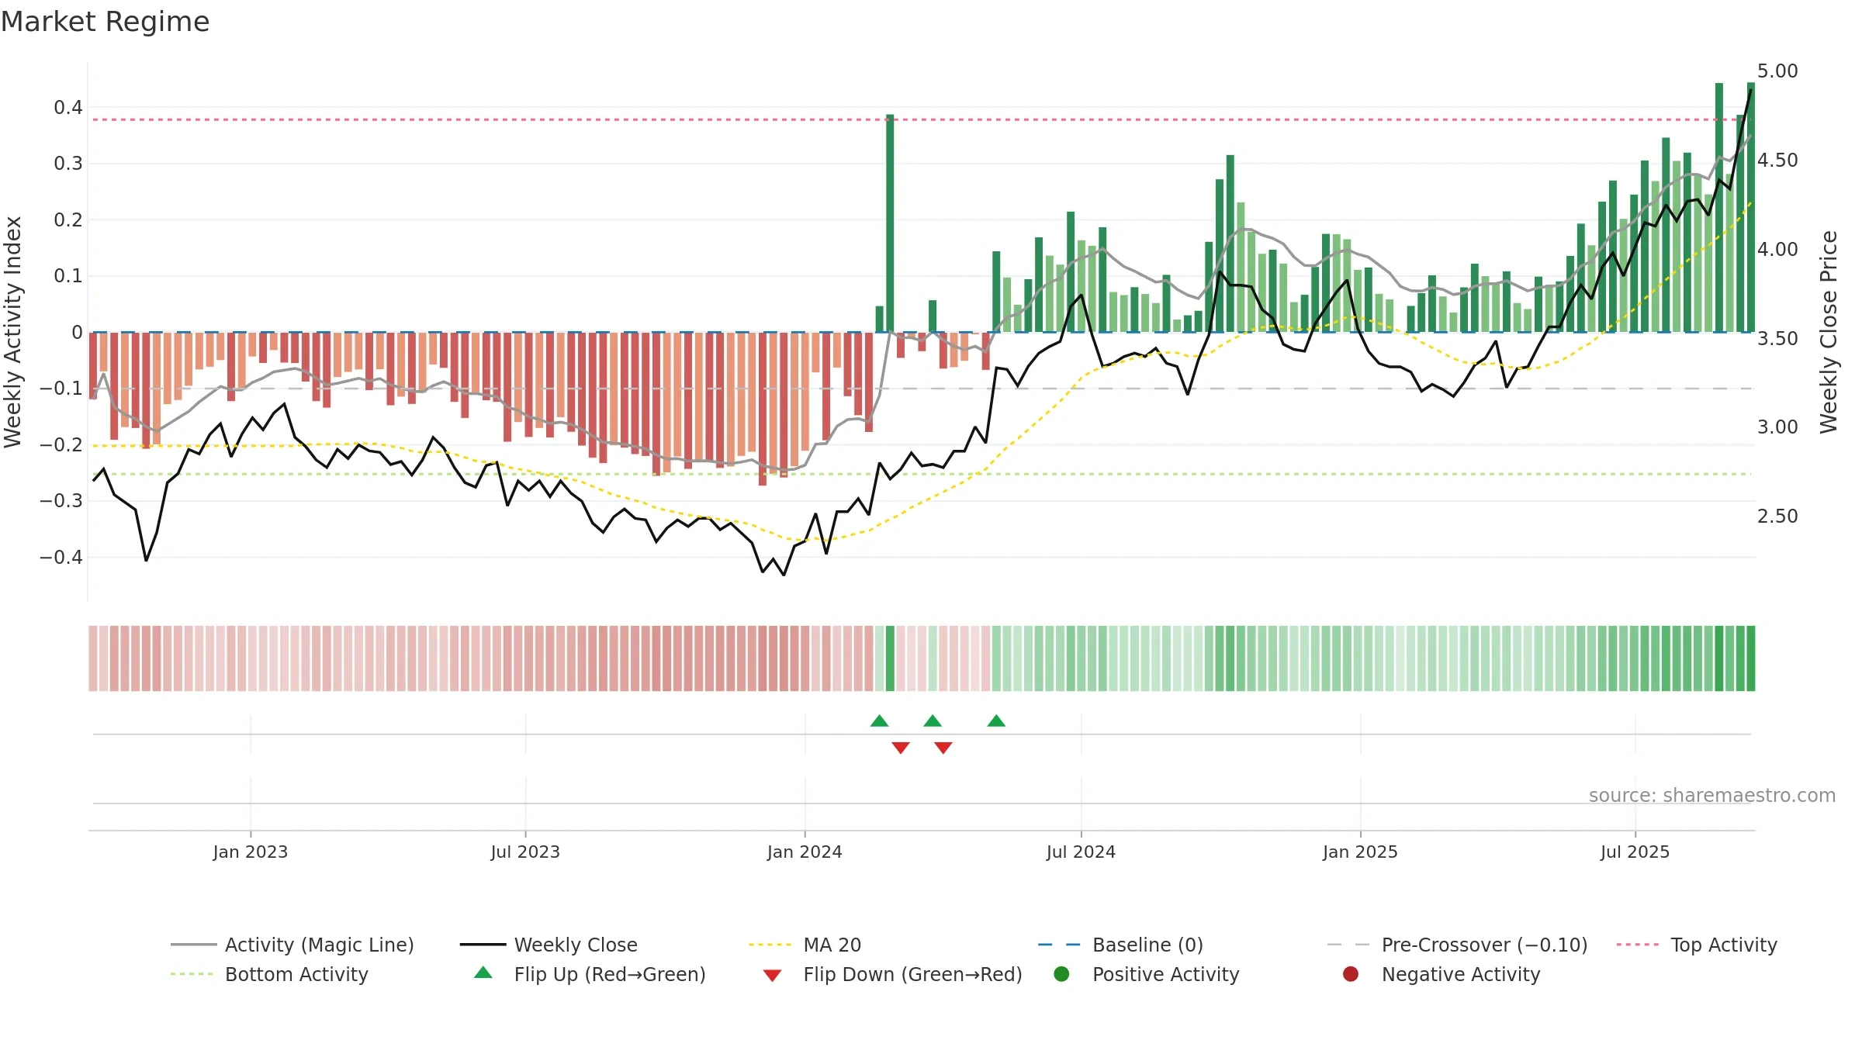Click the −0.4 activity axis tick
The width and height of the screenshot is (1862, 1047).
click(x=61, y=557)
